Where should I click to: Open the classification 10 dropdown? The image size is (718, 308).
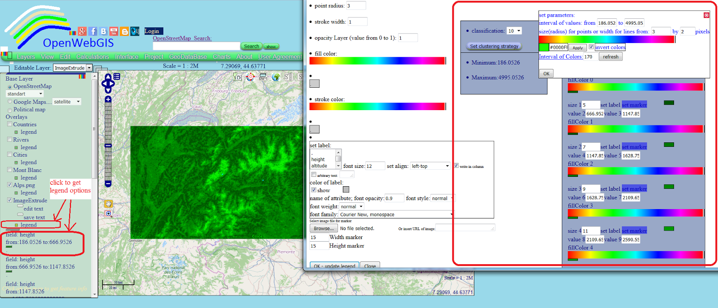[514, 31]
